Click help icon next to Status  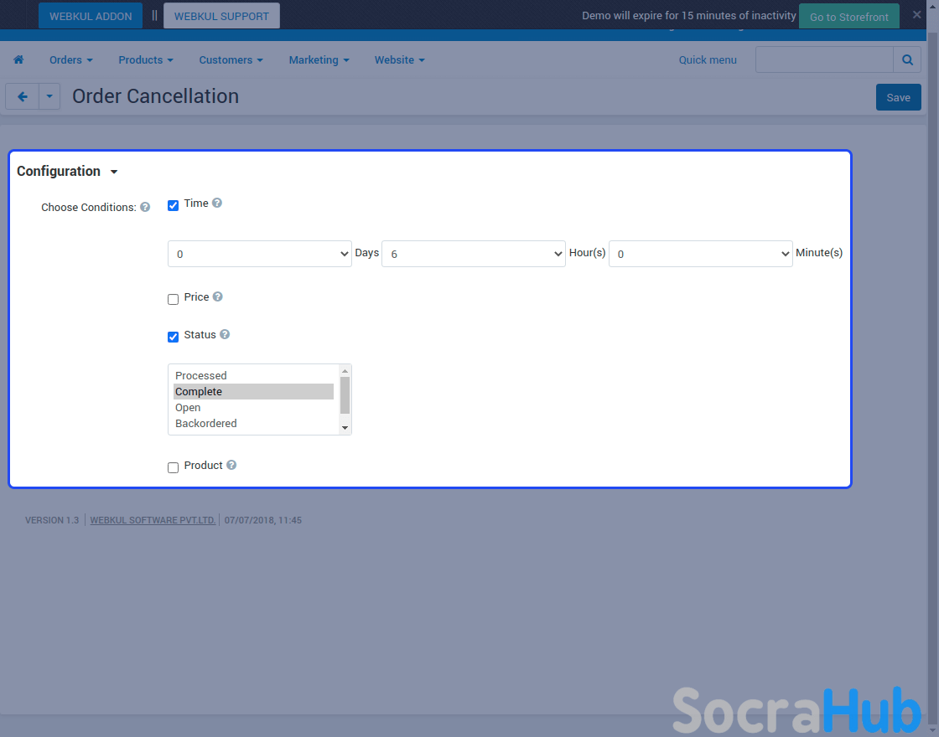pyautogui.click(x=225, y=334)
